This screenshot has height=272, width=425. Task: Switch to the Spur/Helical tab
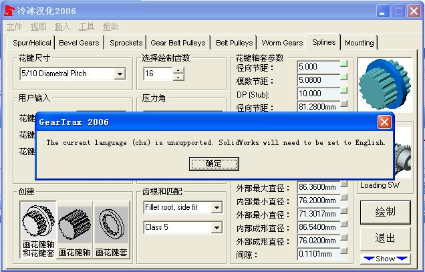tap(31, 43)
